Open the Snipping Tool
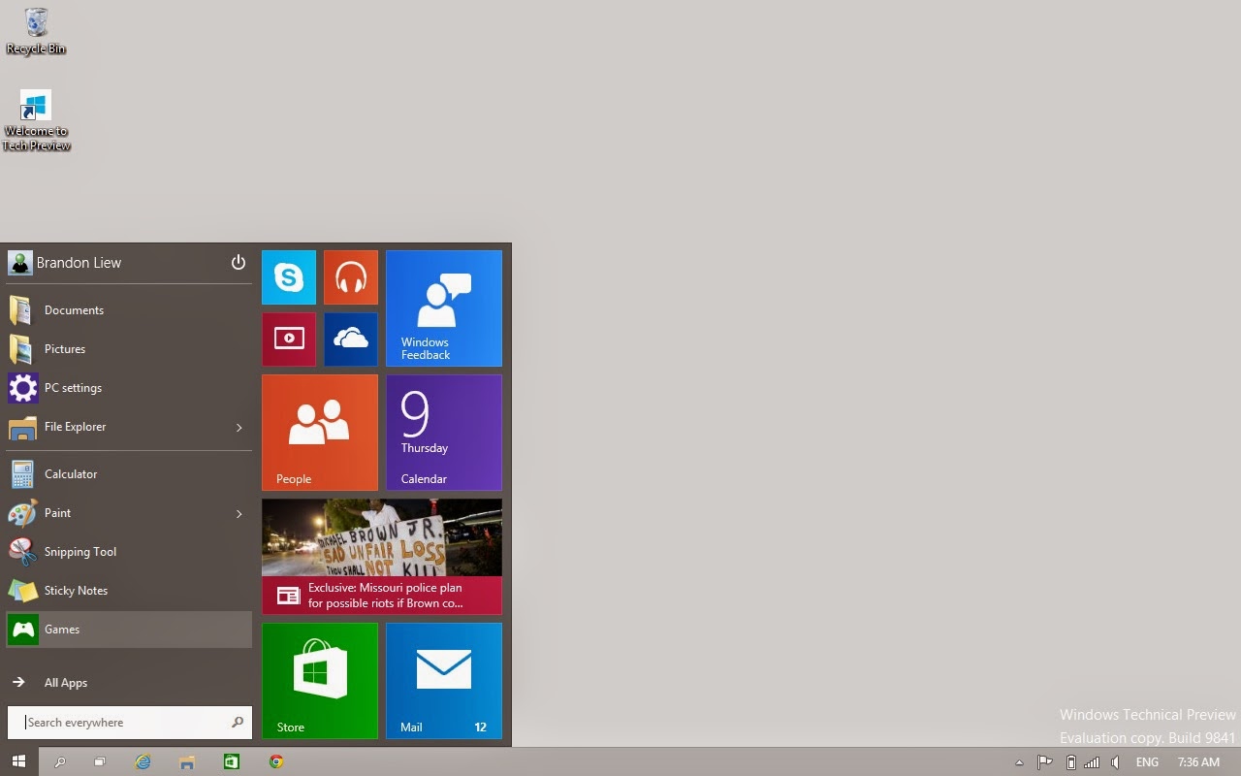1241x776 pixels. pos(80,551)
